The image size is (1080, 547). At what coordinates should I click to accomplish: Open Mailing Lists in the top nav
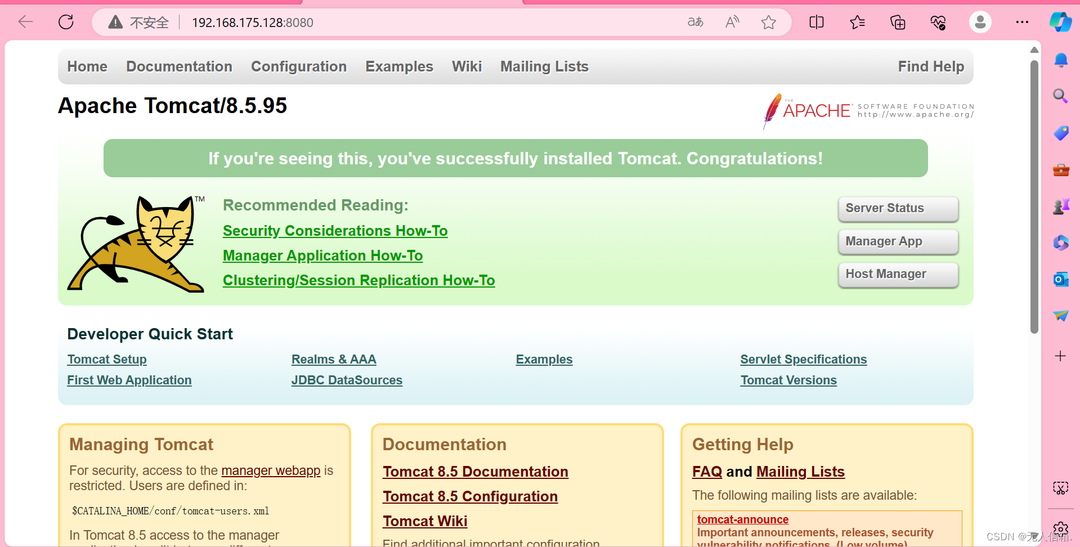tap(544, 66)
